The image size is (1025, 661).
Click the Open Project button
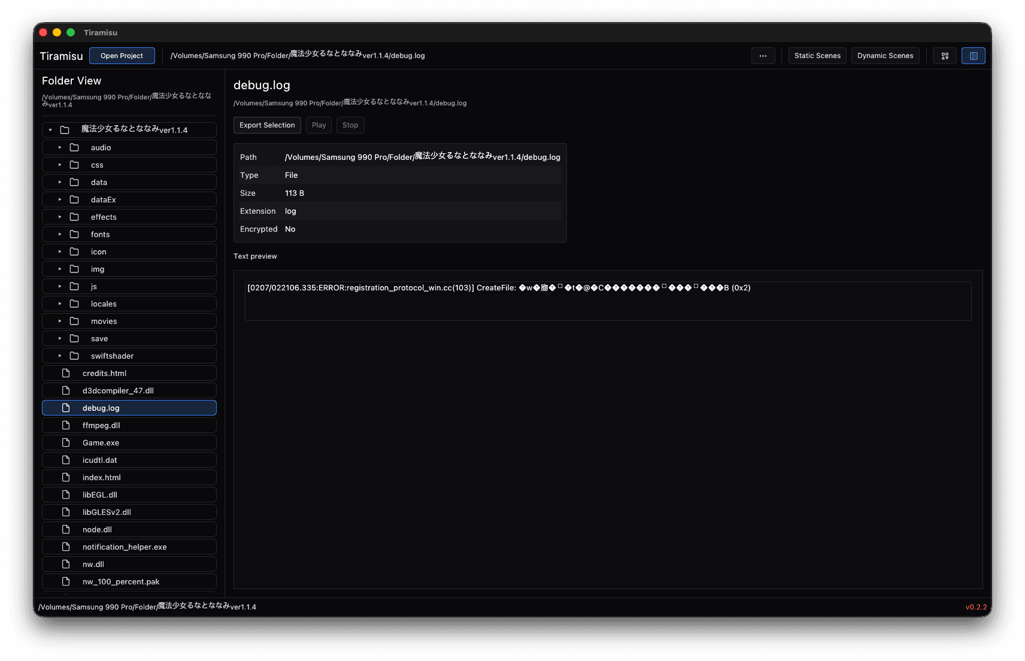[122, 56]
